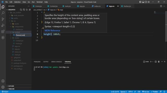Click the New Folder icon in Explorer
Screen dimensions: 167x93
pyautogui.click(x=24, y=10)
